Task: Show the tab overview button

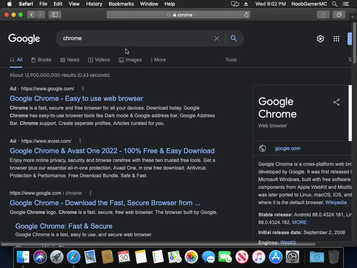Action: pos(339,15)
